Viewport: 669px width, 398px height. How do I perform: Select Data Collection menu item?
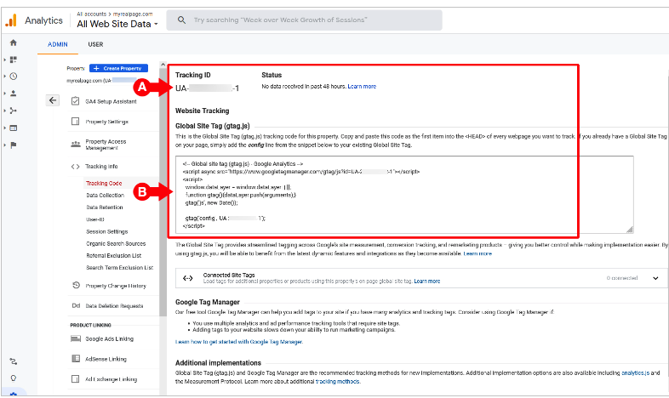click(105, 195)
